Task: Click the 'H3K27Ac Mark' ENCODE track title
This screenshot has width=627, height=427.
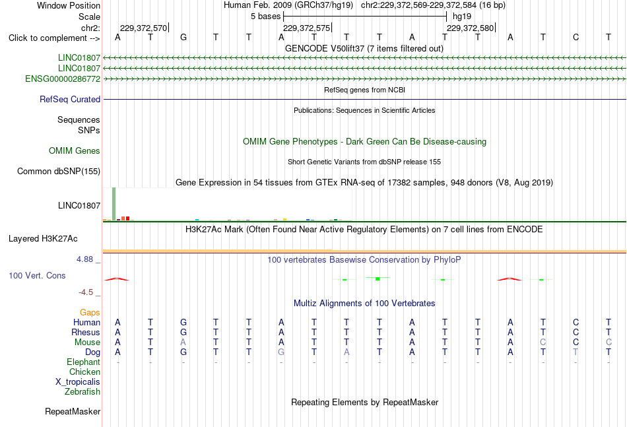Action: click(364, 230)
